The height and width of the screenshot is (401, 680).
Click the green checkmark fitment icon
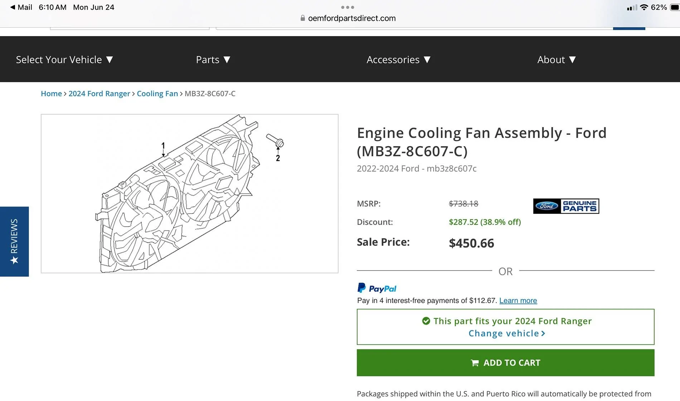(x=426, y=321)
